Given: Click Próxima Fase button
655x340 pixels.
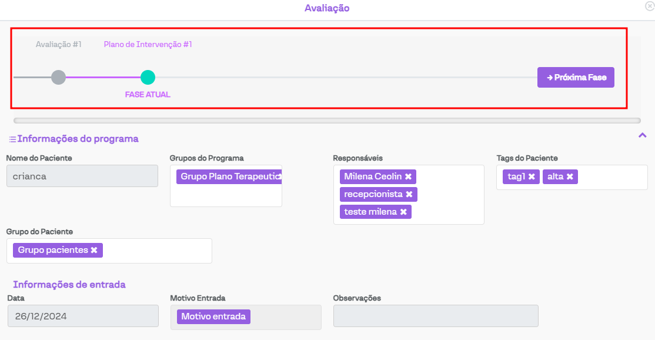Looking at the screenshot, I should click(576, 77).
